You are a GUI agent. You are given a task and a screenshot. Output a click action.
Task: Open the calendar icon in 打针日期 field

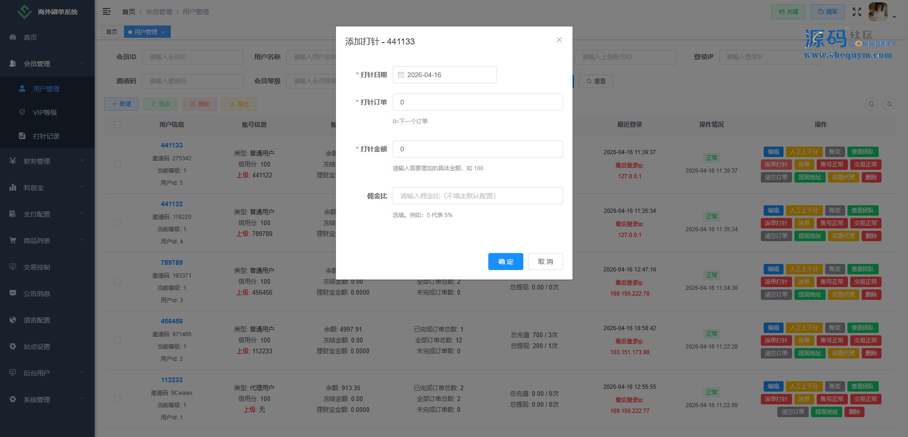point(401,75)
